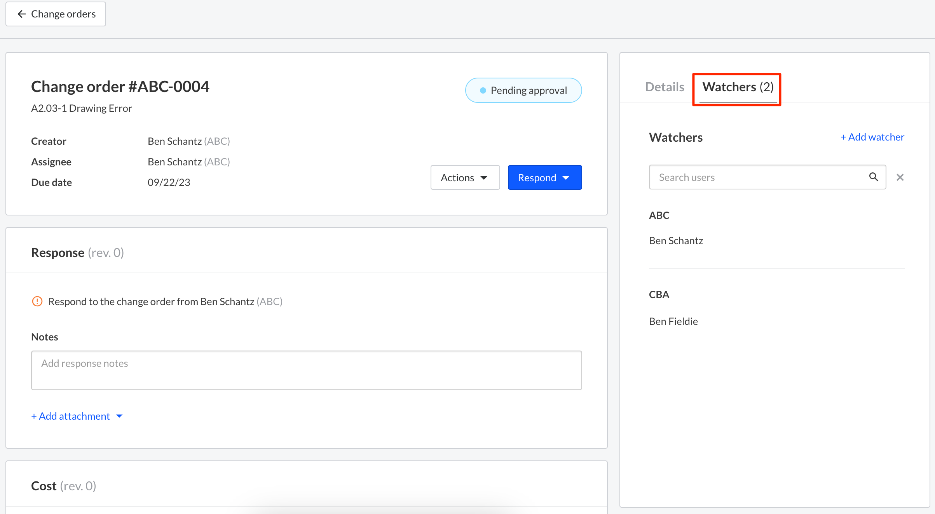935x514 pixels.
Task: Focus the Search users input field
Action: [758, 177]
